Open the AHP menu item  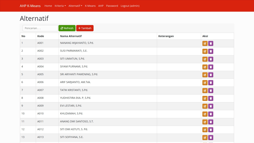click(x=101, y=6)
